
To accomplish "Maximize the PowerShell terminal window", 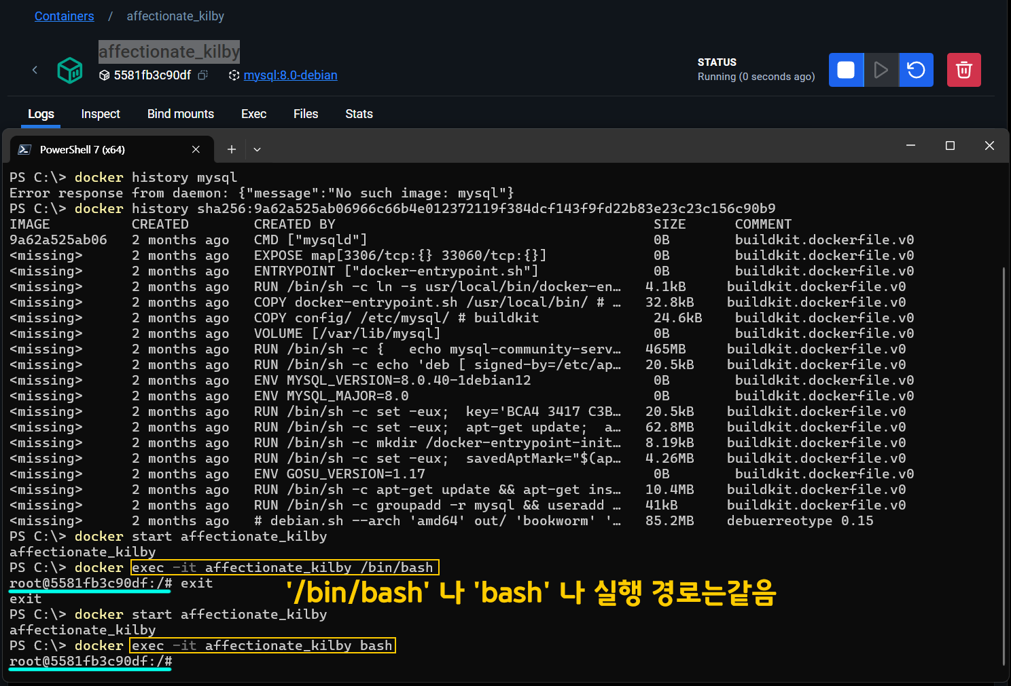I will coord(950,146).
